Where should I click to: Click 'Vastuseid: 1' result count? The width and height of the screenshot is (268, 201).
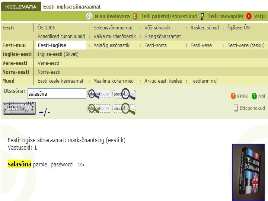tap(22, 147)
